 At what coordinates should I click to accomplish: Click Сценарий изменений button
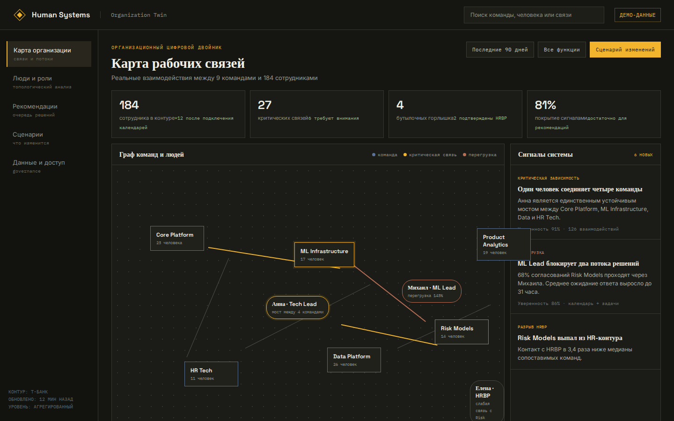click(x=625, y=50)
